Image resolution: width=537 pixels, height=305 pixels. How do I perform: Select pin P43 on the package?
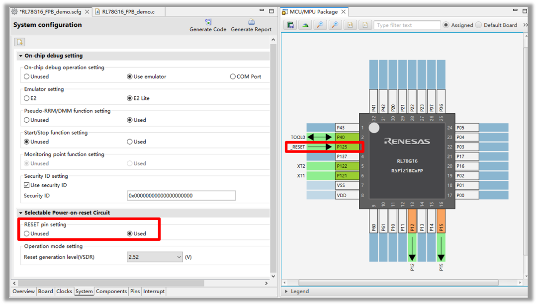coord(347,128)
